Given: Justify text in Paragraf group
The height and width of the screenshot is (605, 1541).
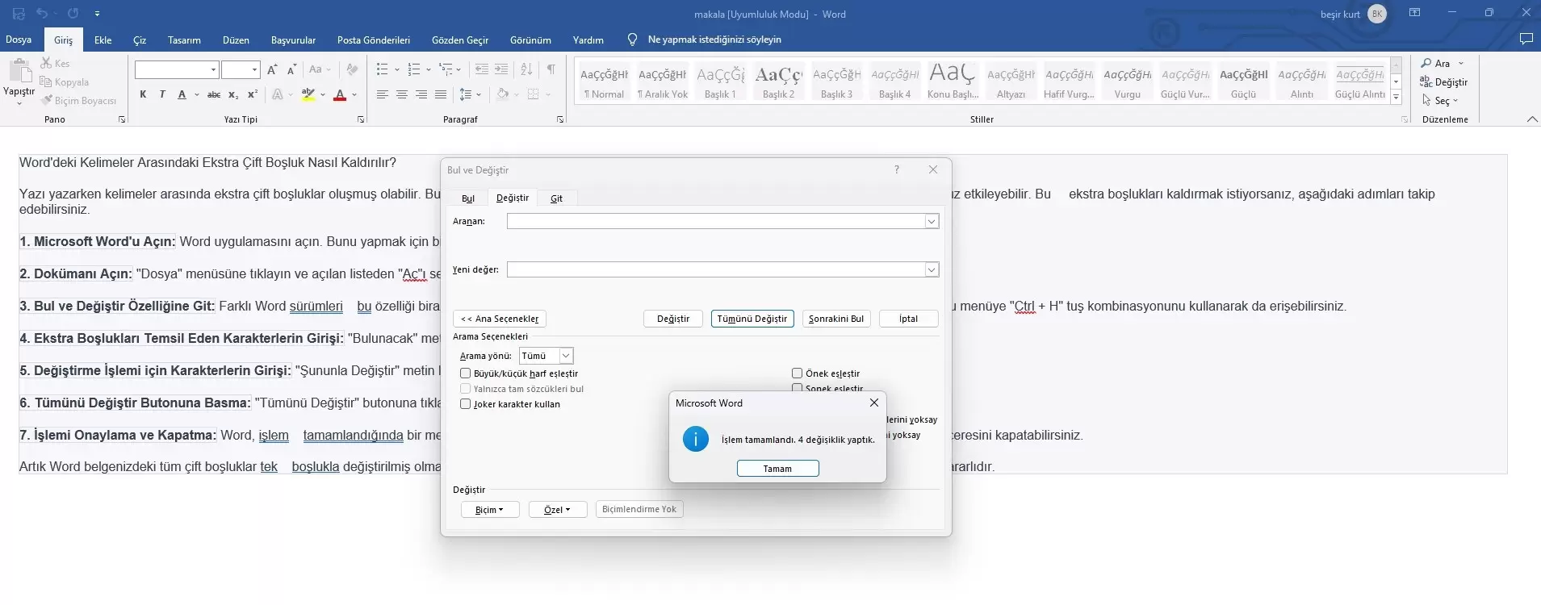Looking at the screenshot, I should (x=441, y=94).
